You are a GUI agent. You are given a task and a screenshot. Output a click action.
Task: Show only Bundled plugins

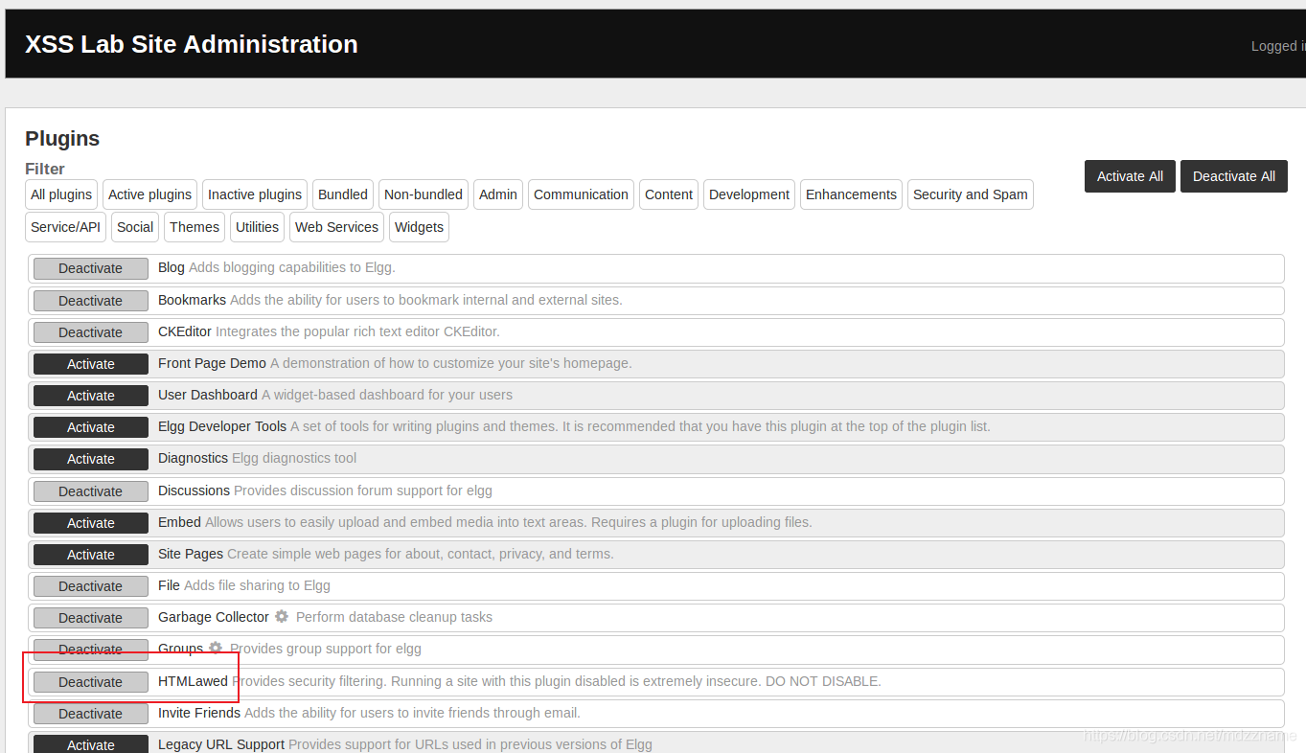[x=343, y=194]
